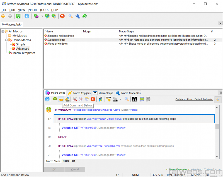Image resolution: width=223 pixels, height=177 pixels.
Task: Click the back arrow in the main toolbar
Action: [x=3, y=16]
